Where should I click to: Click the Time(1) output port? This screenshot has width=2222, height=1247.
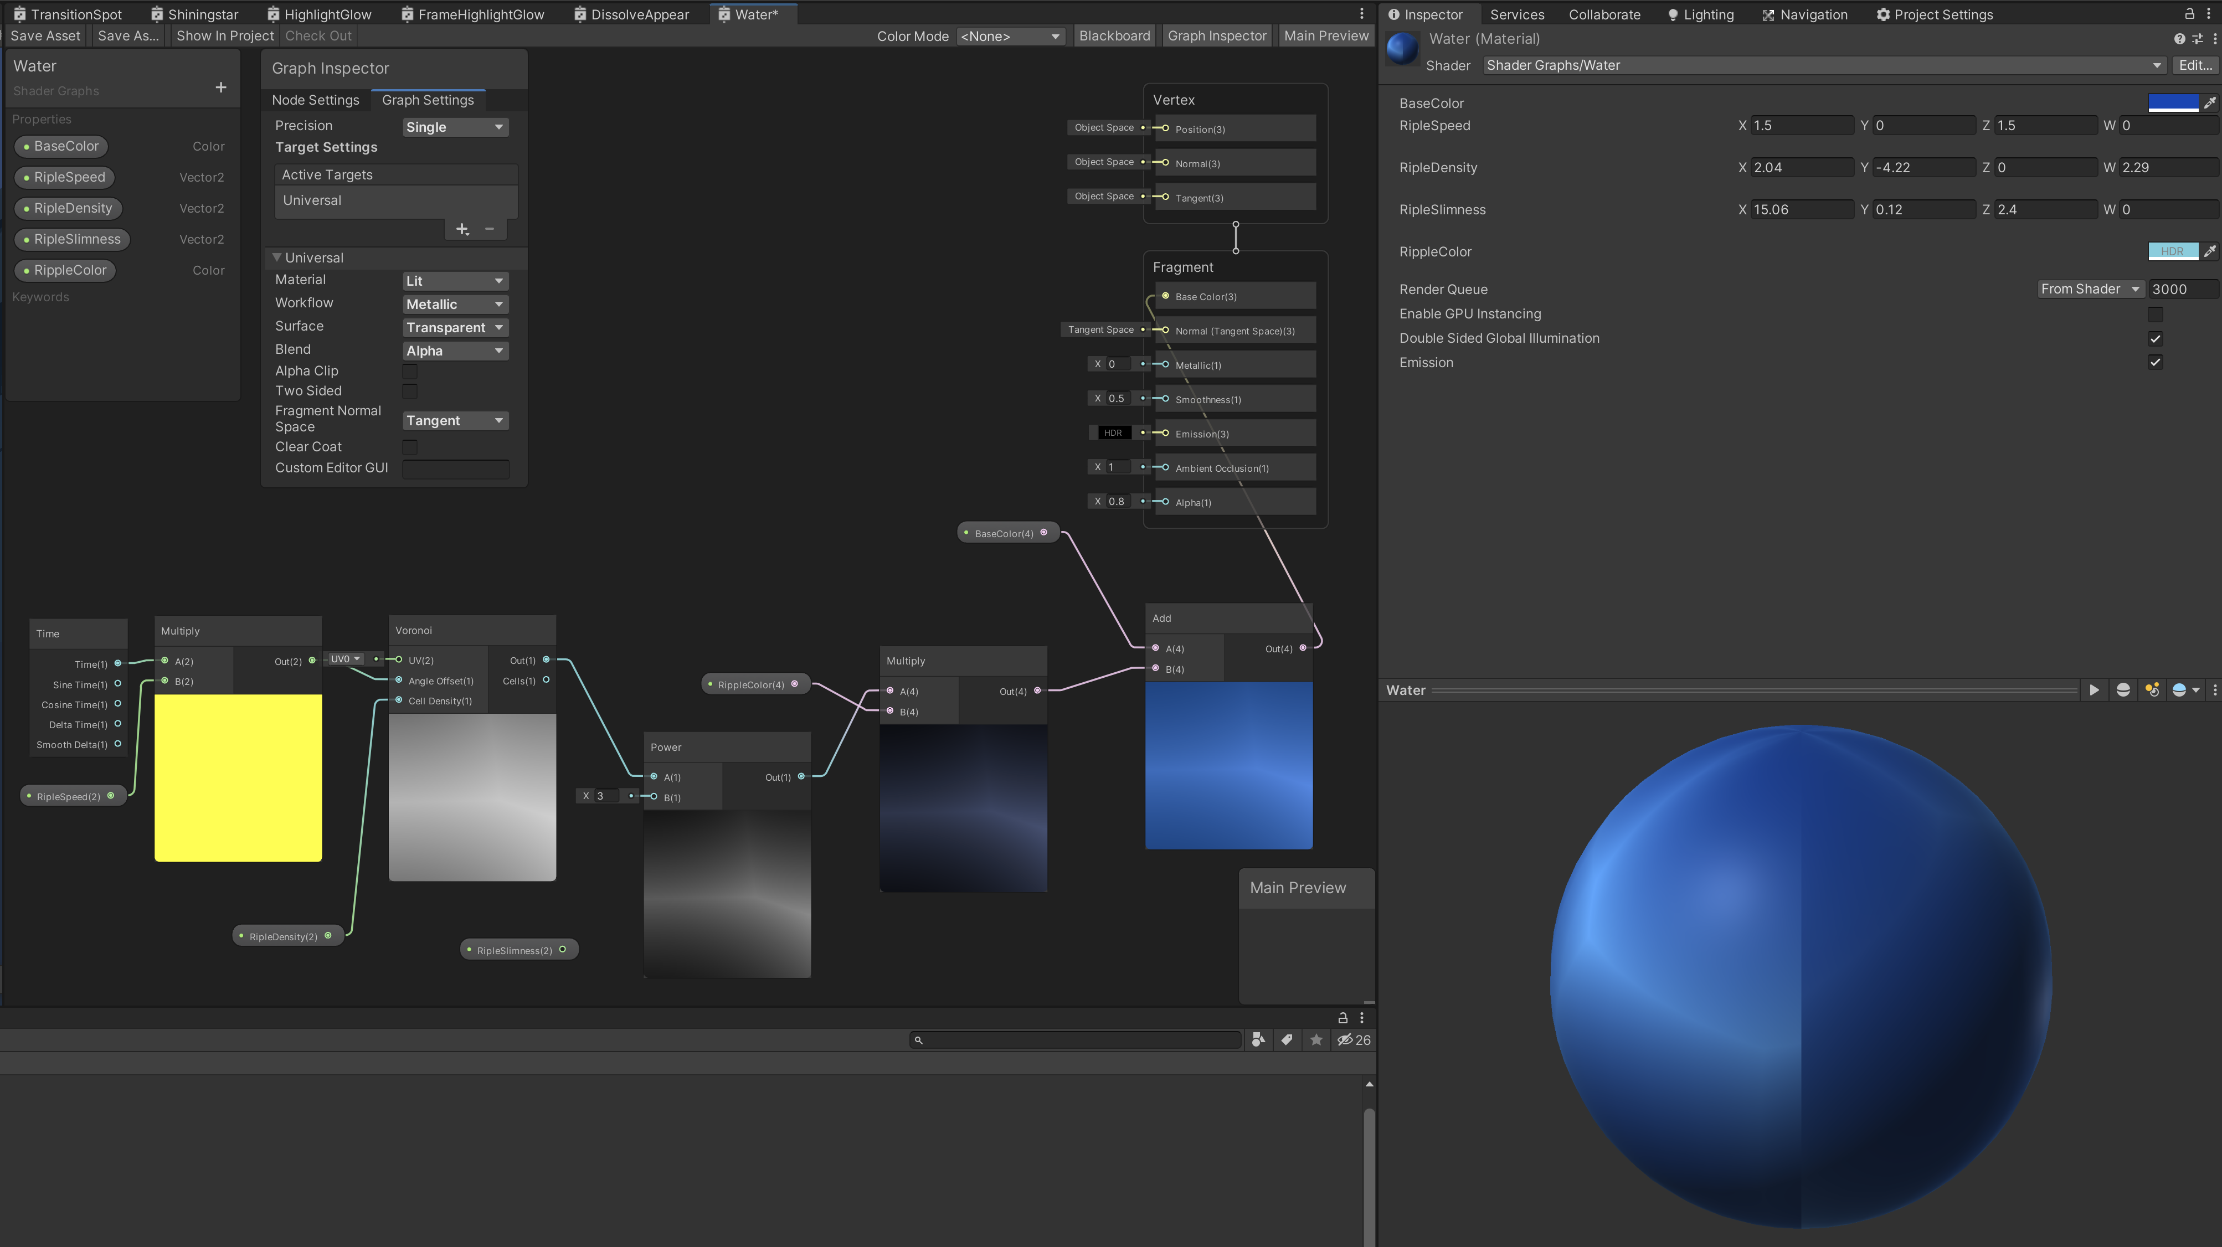click(118, 663)
